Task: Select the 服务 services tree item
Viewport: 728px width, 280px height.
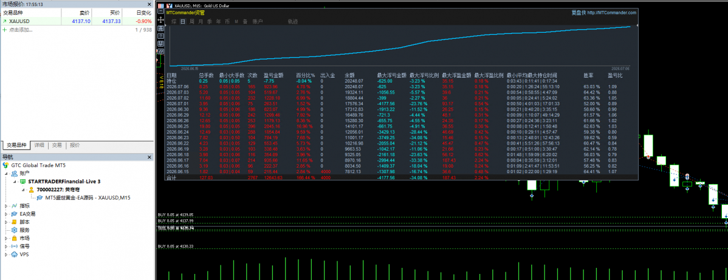Action: 24,230
